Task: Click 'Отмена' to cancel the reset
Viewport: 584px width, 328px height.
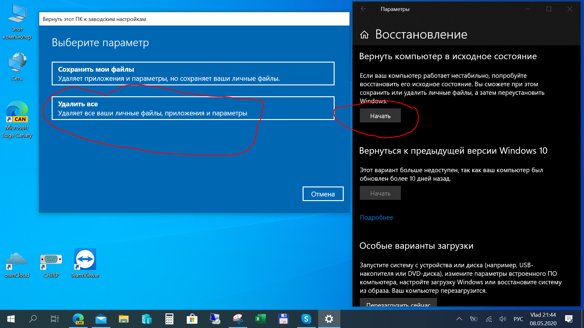Action: pyautogui.click(x=323, y=194)
